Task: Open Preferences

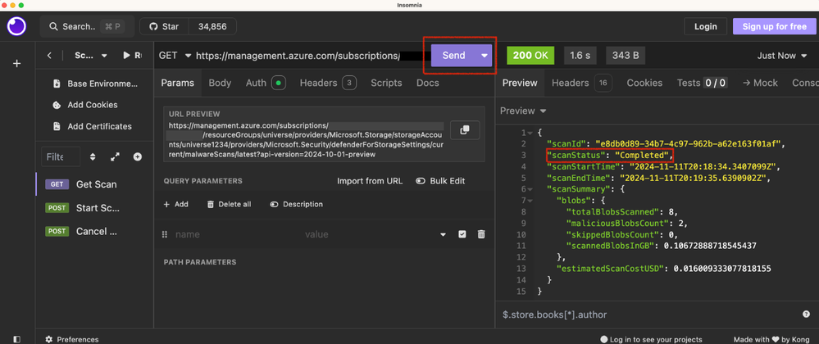Action: [71, 339]
